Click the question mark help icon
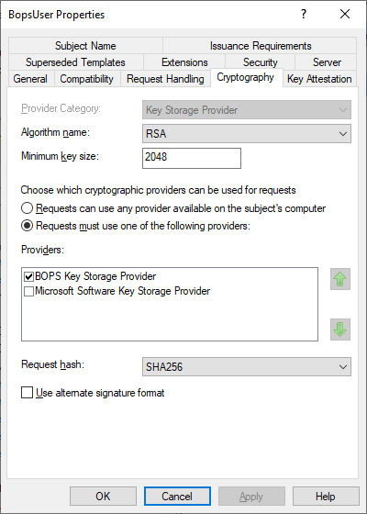Viewport: 367px width, 514px height. click(304, 14)
